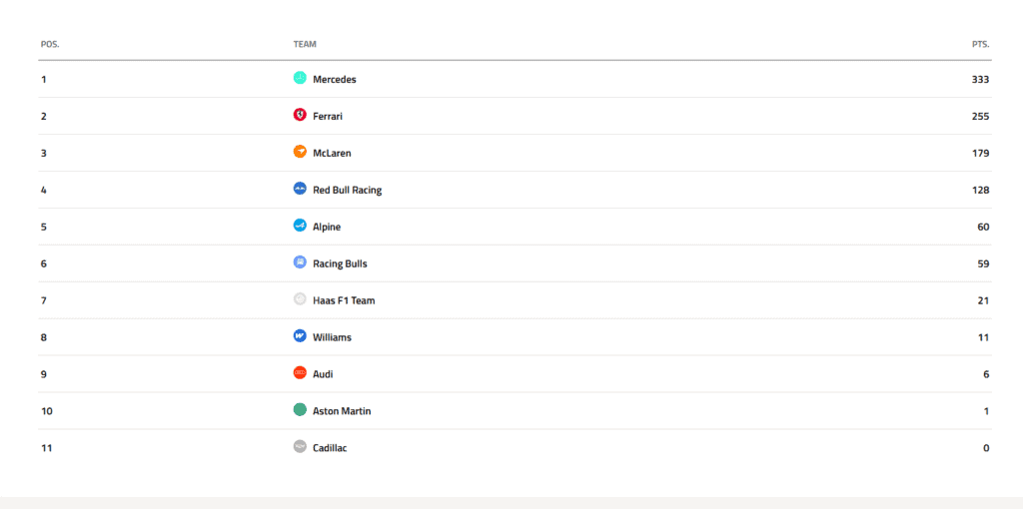Viewport: 1023px width, 509px height.
Task: Open the Mercedes team name link
Action: pos(335,80)
